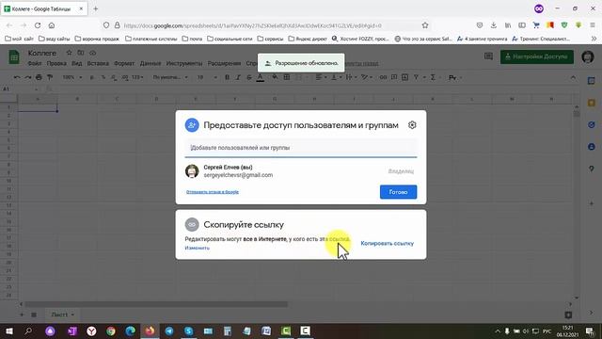Viewport: 602px width, 339px height.
Task: Toggle italic formatting
Action: click(x=238, y=77)
